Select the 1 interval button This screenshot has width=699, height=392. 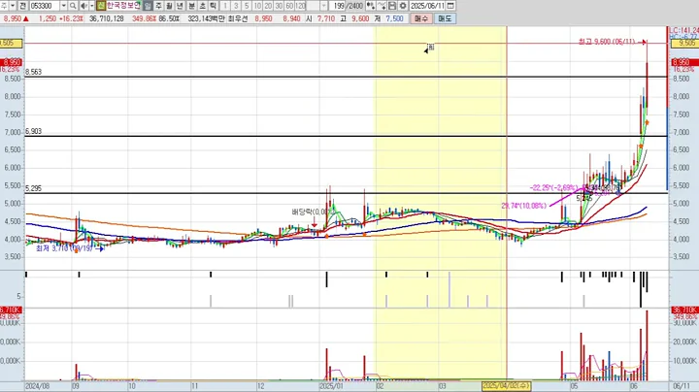point(225,6)
